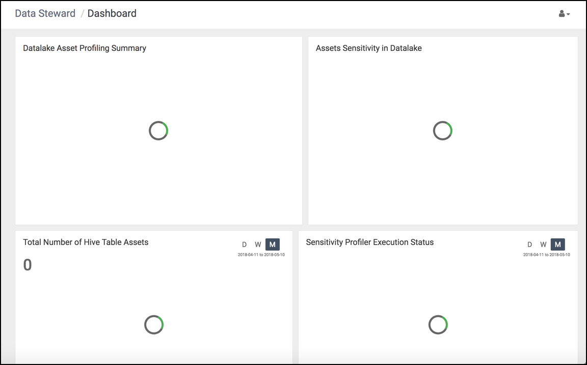Click the Datalake Asset Profiling Summary title
The height and width of the screenshot is (365, 587).
(x=85, y=48)
